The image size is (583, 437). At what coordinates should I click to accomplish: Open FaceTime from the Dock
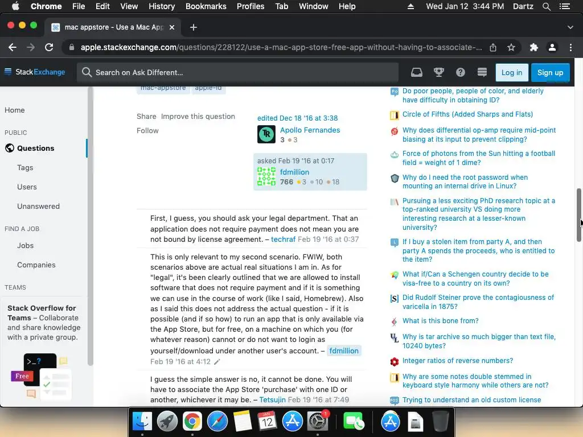(x=354, y=422)
